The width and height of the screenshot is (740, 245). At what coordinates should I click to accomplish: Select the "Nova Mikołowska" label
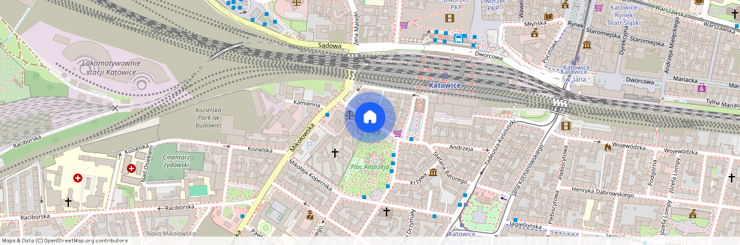click(x=171, y=234)
